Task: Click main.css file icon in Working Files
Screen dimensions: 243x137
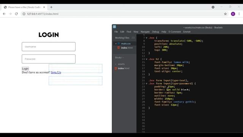Action: 119,44
